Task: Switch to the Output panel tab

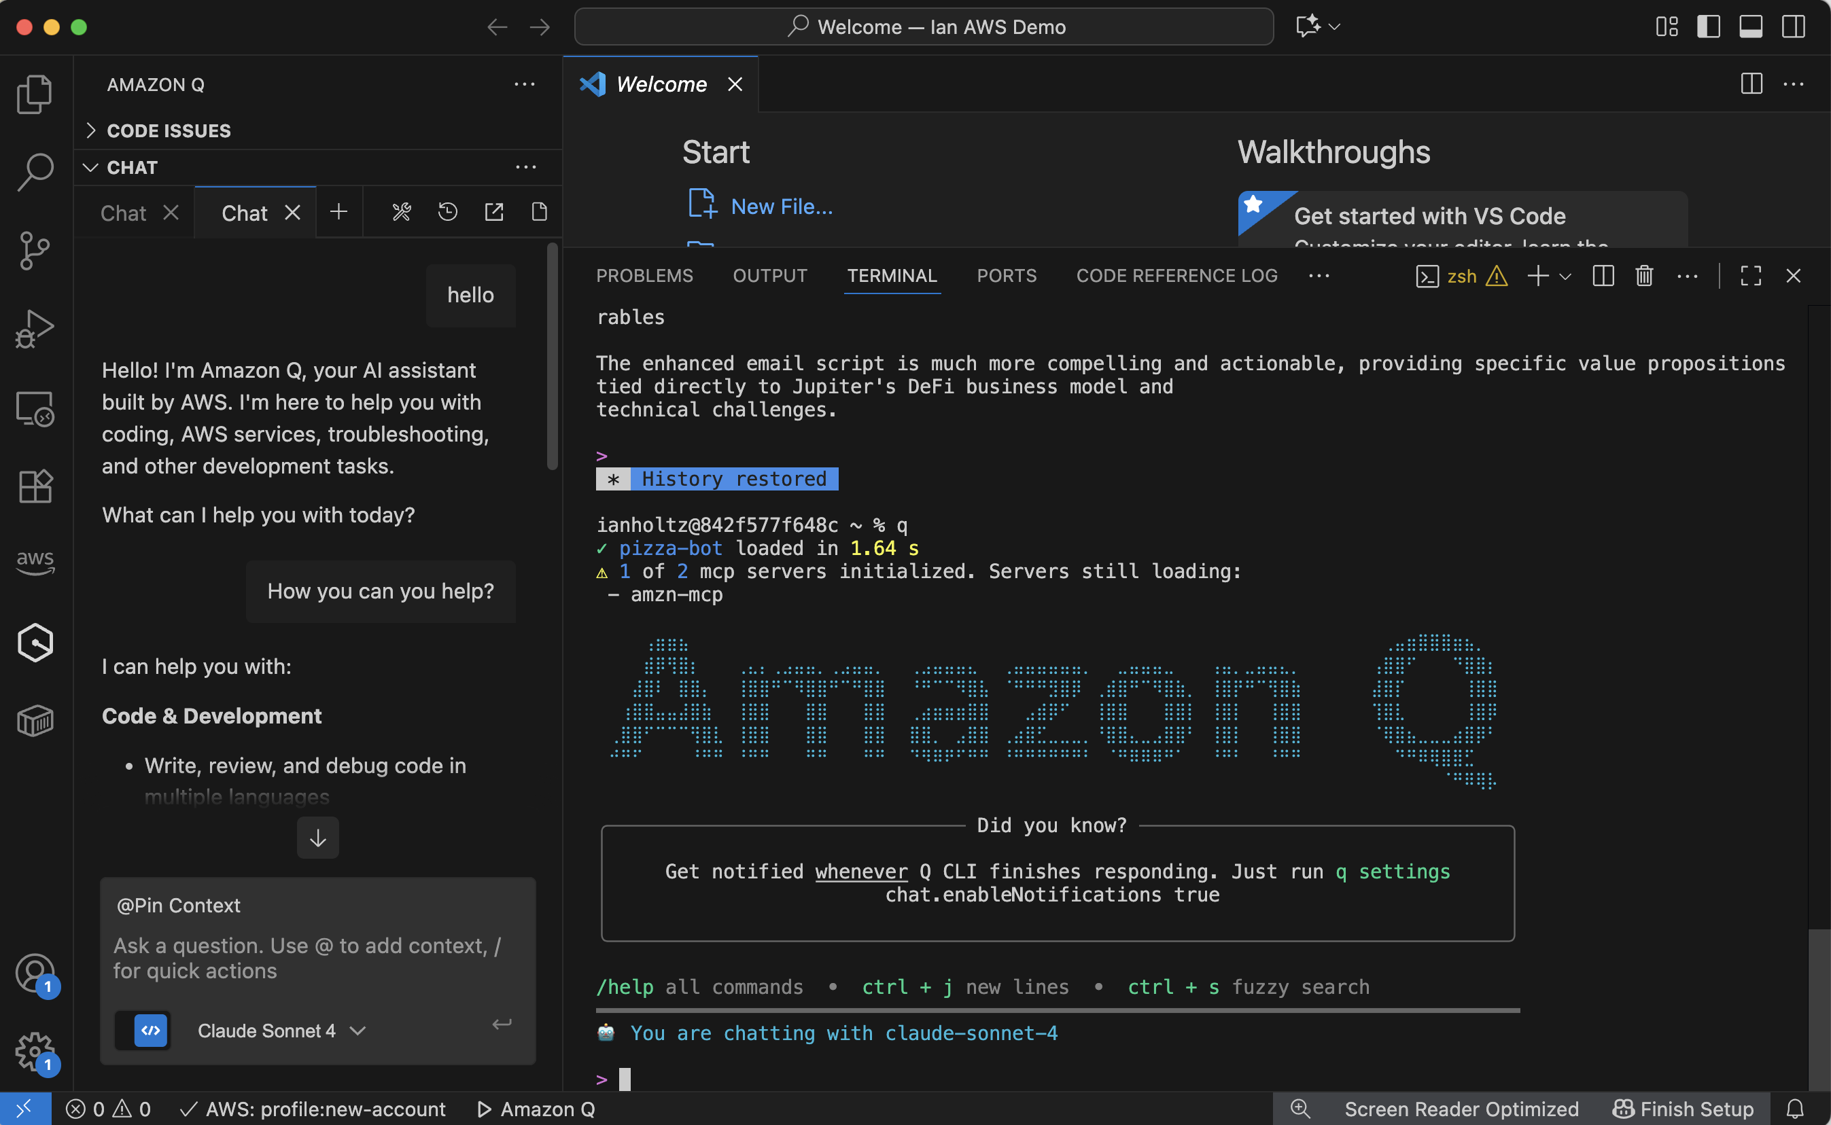Action: tap(769, 276)
